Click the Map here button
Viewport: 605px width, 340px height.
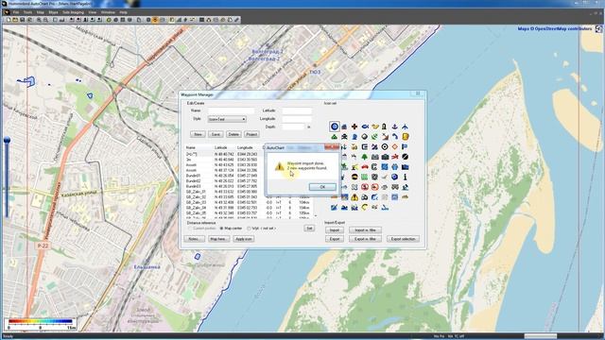coord(218,239)
